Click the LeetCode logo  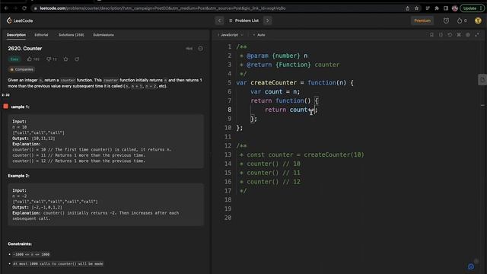point(20,21)
